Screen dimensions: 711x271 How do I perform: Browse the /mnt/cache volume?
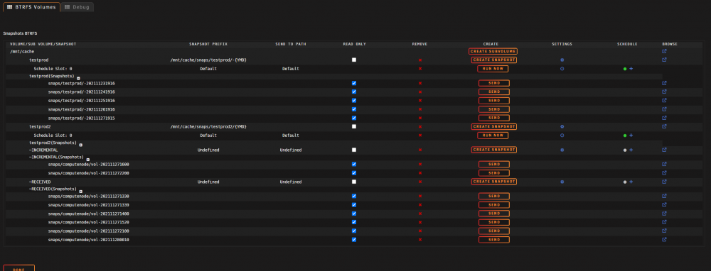tap(664, 51)
